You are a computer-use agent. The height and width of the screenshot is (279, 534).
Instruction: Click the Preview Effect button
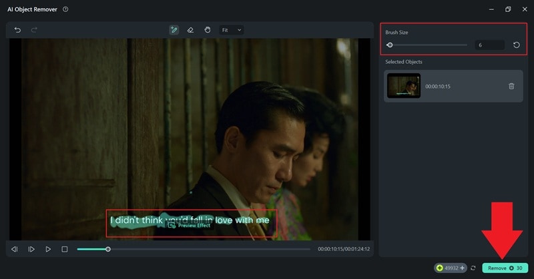click(190, 225)
